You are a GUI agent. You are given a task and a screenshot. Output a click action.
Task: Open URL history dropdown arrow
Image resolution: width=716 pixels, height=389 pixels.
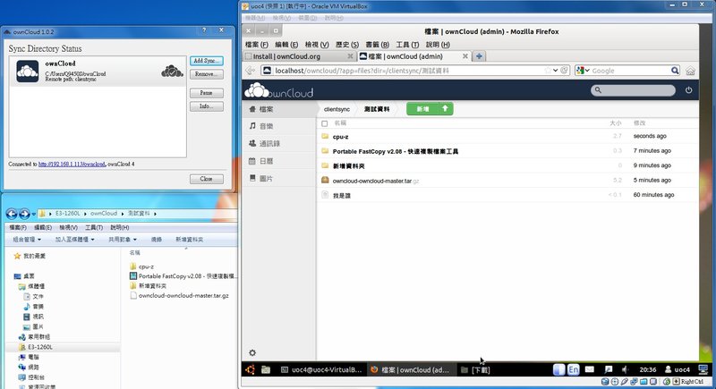pos(555,71)
